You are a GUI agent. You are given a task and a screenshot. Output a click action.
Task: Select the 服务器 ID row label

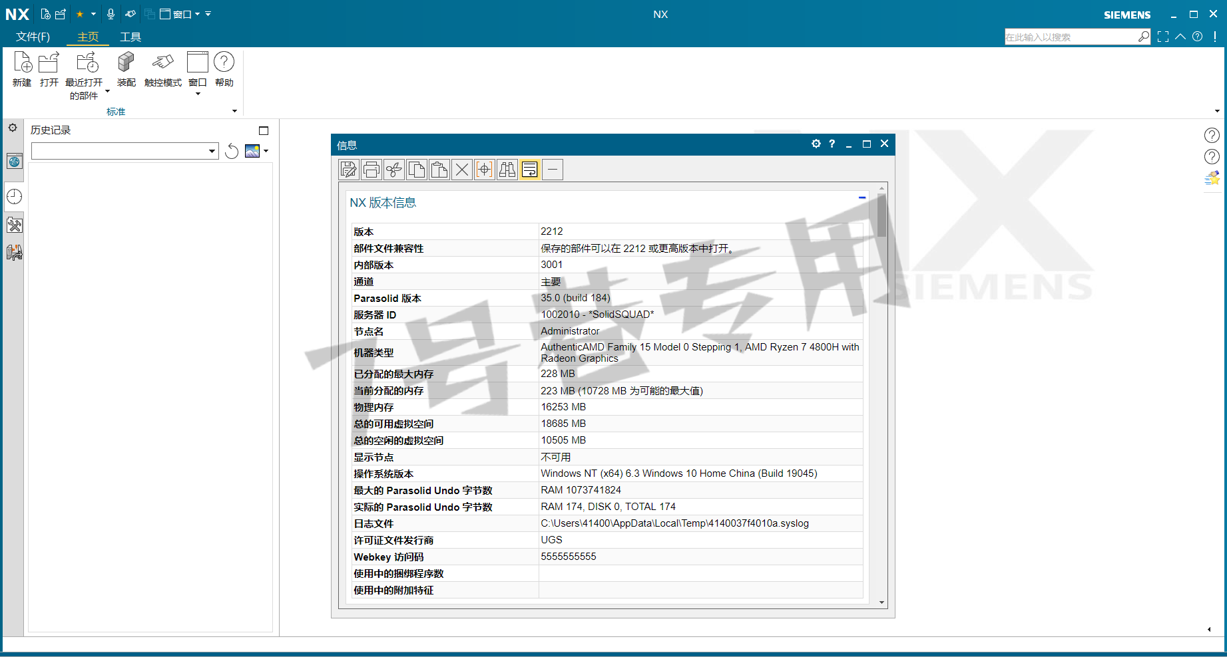click(375, 315)
